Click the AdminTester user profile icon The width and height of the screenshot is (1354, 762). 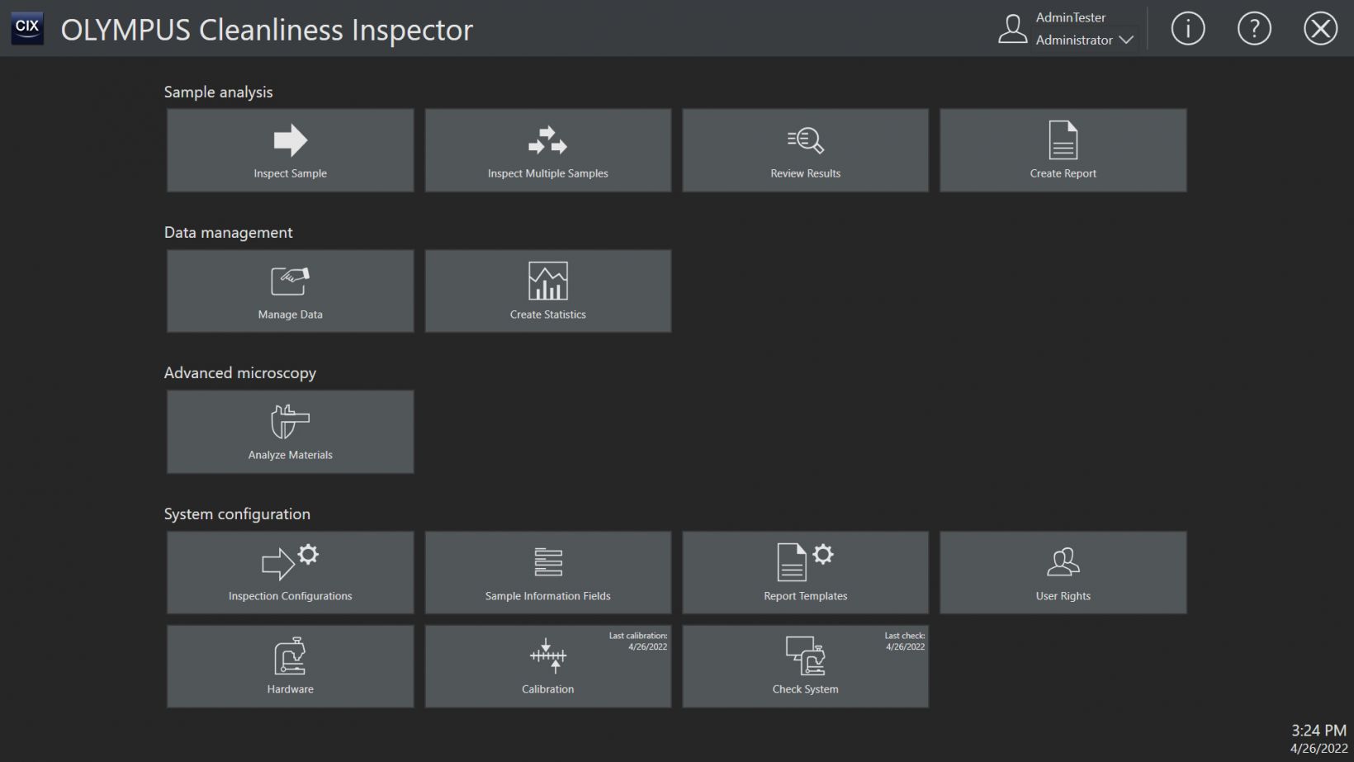click(1012, 29)
